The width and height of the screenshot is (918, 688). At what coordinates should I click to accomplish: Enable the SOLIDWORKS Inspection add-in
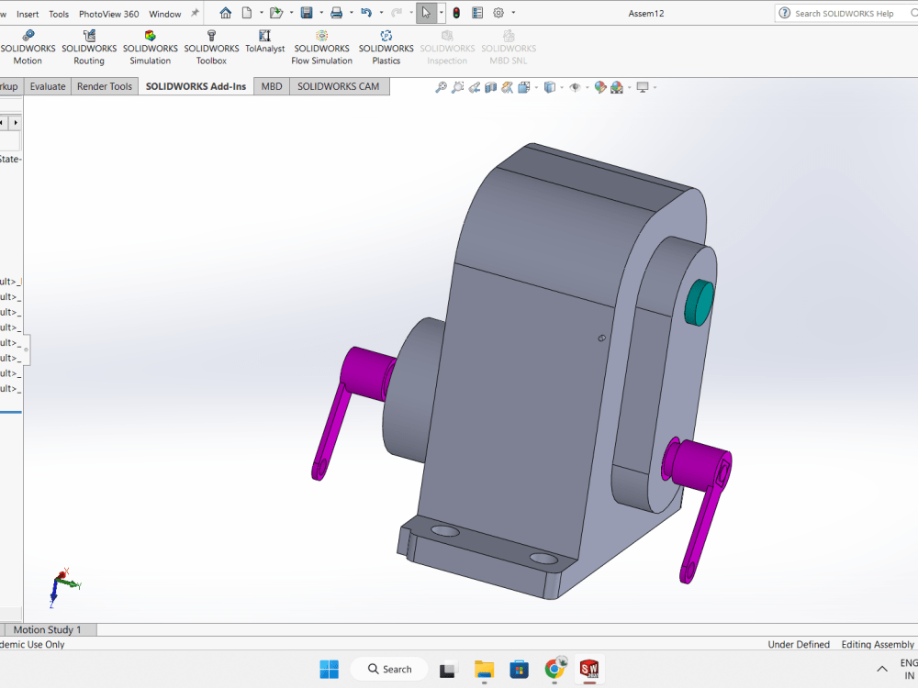[447, 46]
